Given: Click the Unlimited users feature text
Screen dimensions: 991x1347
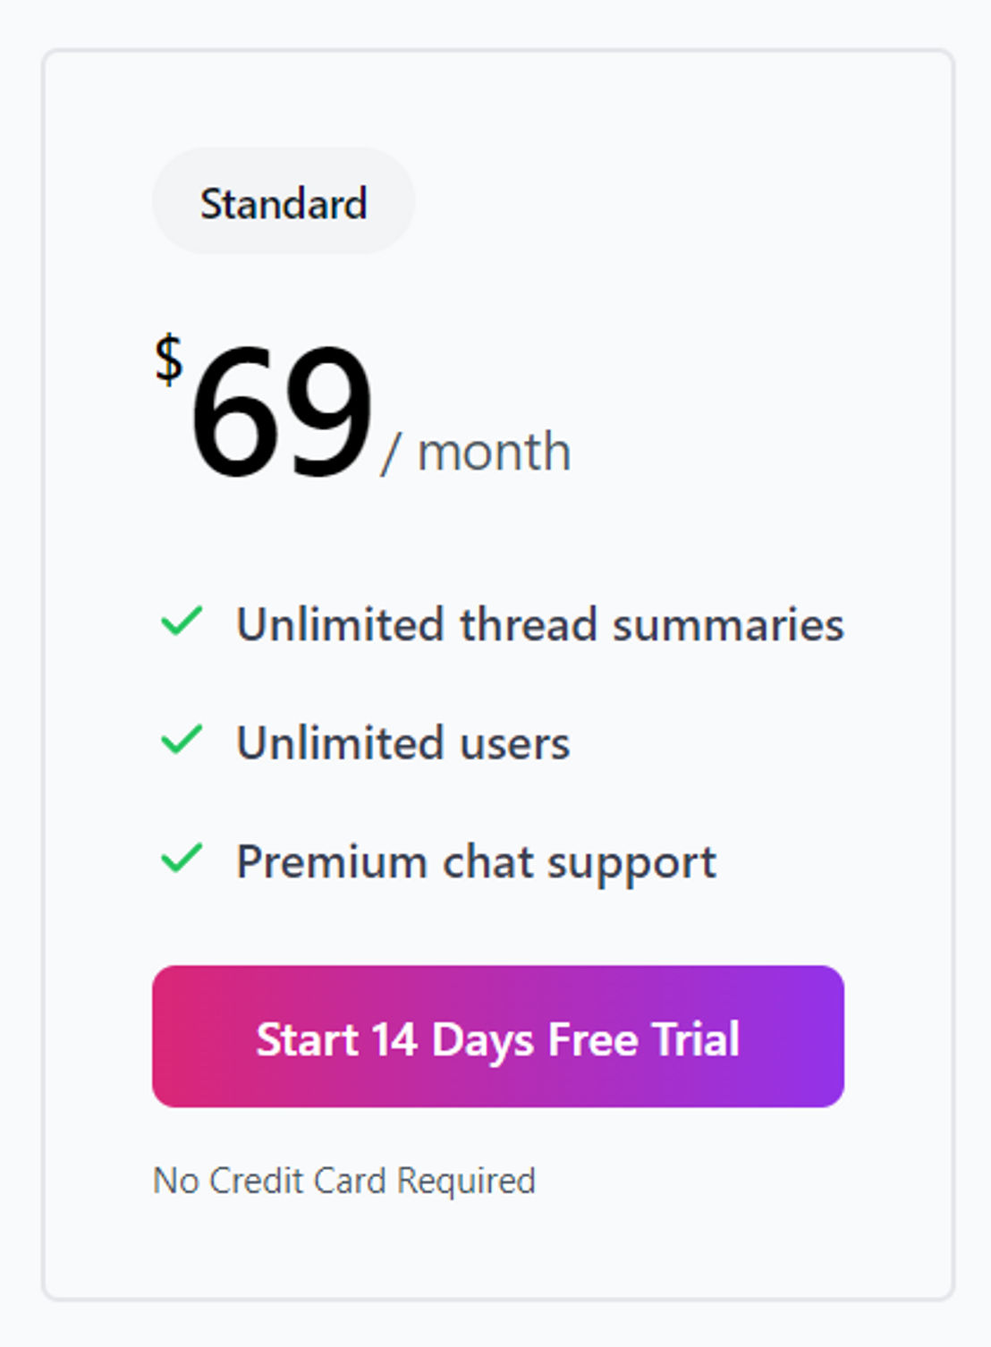Looking at the screenshot, I should (x=403, y=742).
